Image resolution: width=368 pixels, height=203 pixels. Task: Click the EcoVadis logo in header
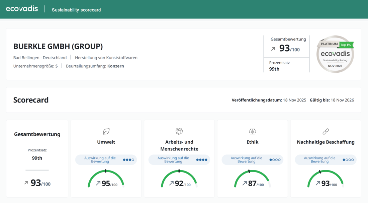click(x=22, y=9)
